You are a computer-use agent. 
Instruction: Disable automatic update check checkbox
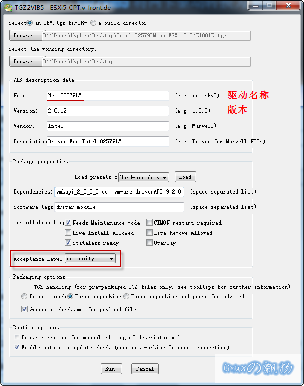click(x=17, y=347)
